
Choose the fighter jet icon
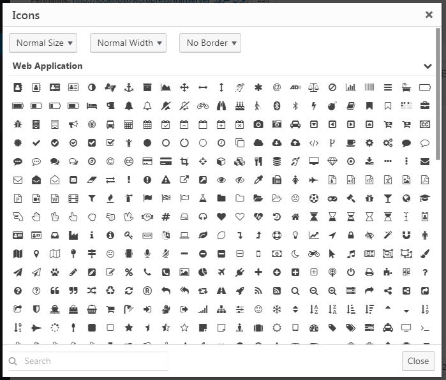pos(314,180)
